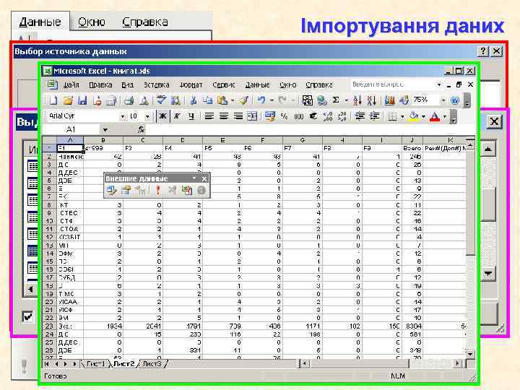
Task: Open the Arial Cyr font name dropdown
Action: pyautogui.click(x=122, y=116)
